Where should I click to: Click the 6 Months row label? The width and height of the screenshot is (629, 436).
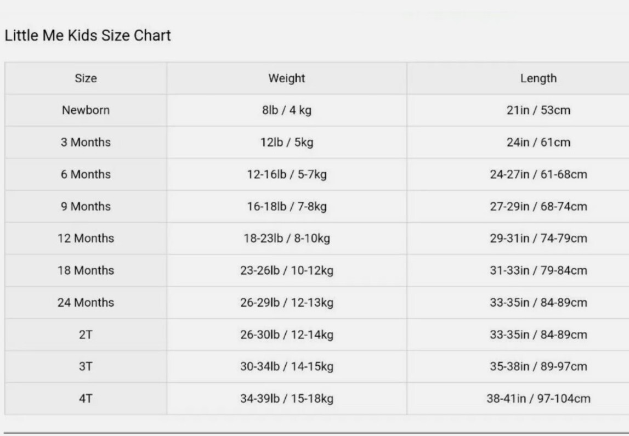(x=86, y=174)
